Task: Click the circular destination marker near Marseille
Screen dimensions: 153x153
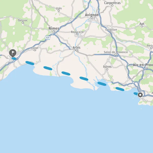Action: [x=140, y=95]
